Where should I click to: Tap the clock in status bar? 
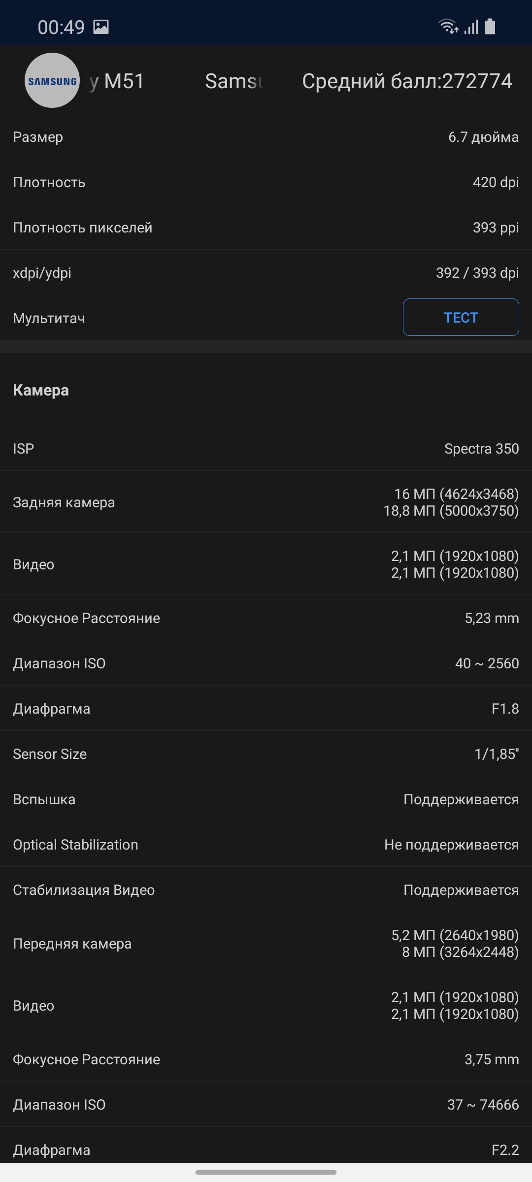[61, 28]
